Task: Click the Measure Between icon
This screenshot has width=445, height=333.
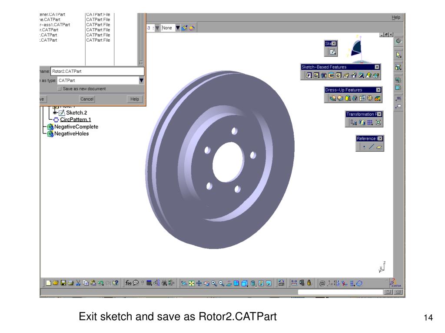Action: point(294,283)
